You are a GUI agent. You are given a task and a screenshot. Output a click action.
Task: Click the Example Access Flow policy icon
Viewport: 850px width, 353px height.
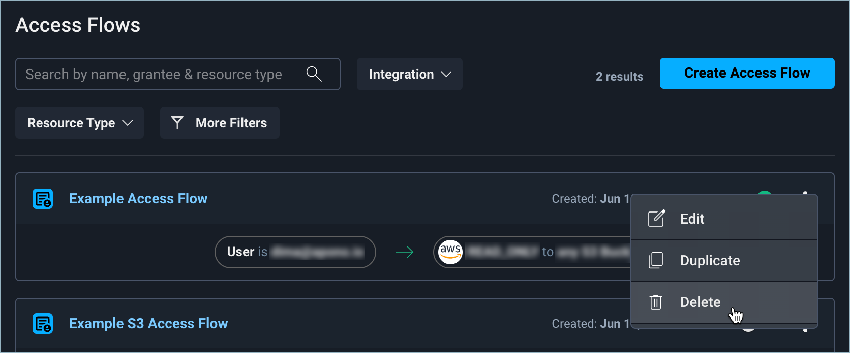tap(43, 199)
